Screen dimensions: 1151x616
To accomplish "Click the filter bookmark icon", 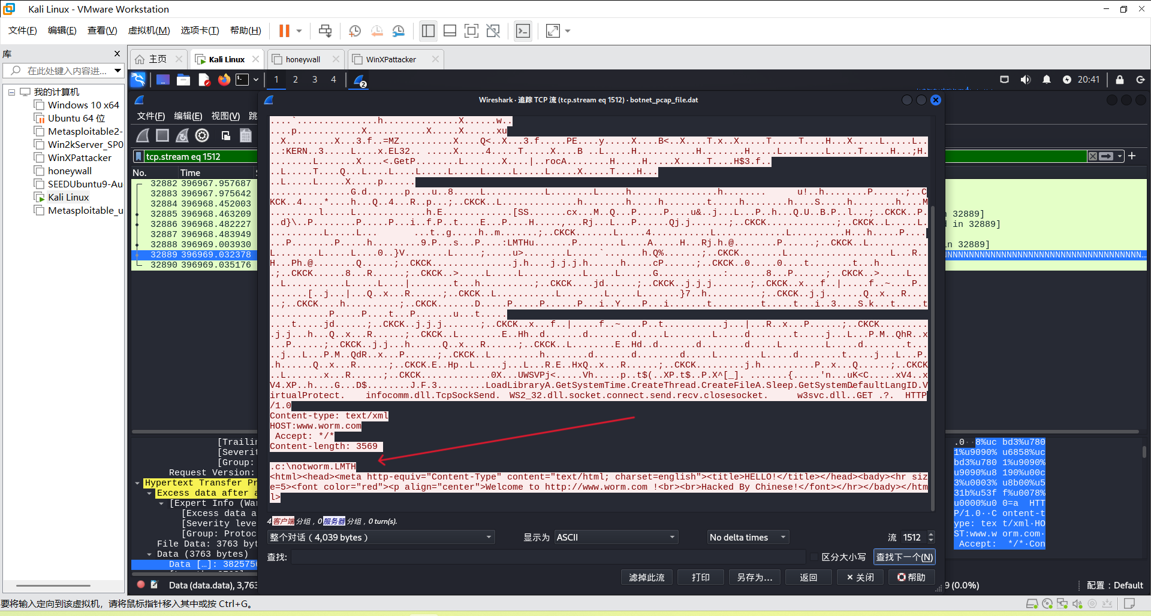I will pyautogui.click(x=138, y=157).
